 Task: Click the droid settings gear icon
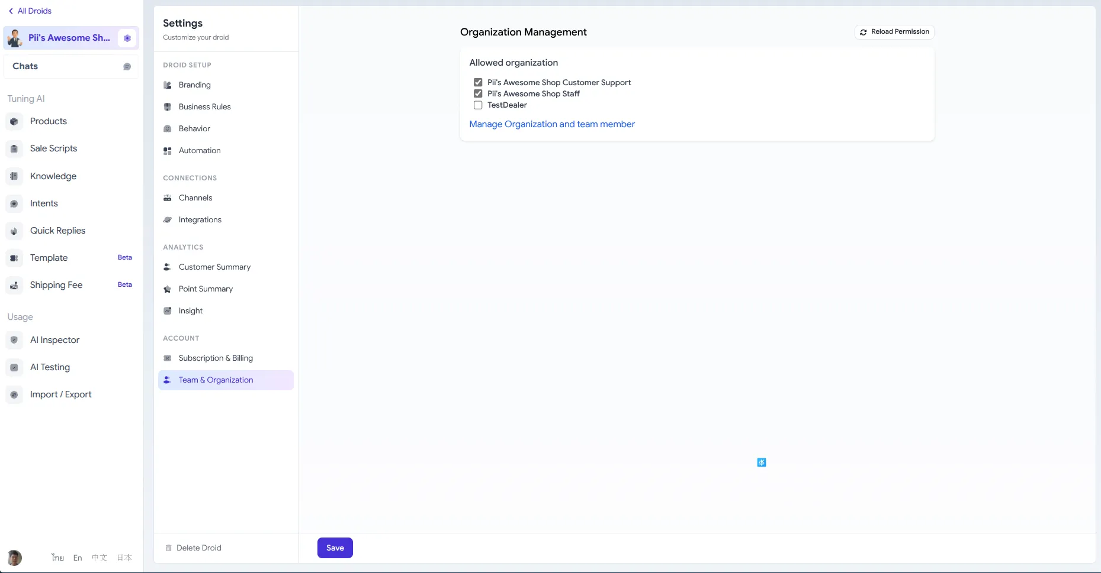click(x=127, y=38)
